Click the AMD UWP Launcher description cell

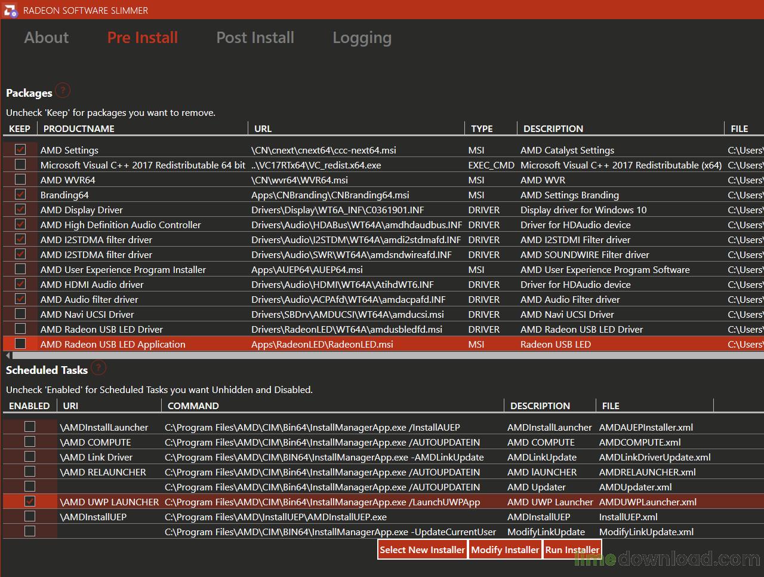pyautogui.click(x=550, y=502)
